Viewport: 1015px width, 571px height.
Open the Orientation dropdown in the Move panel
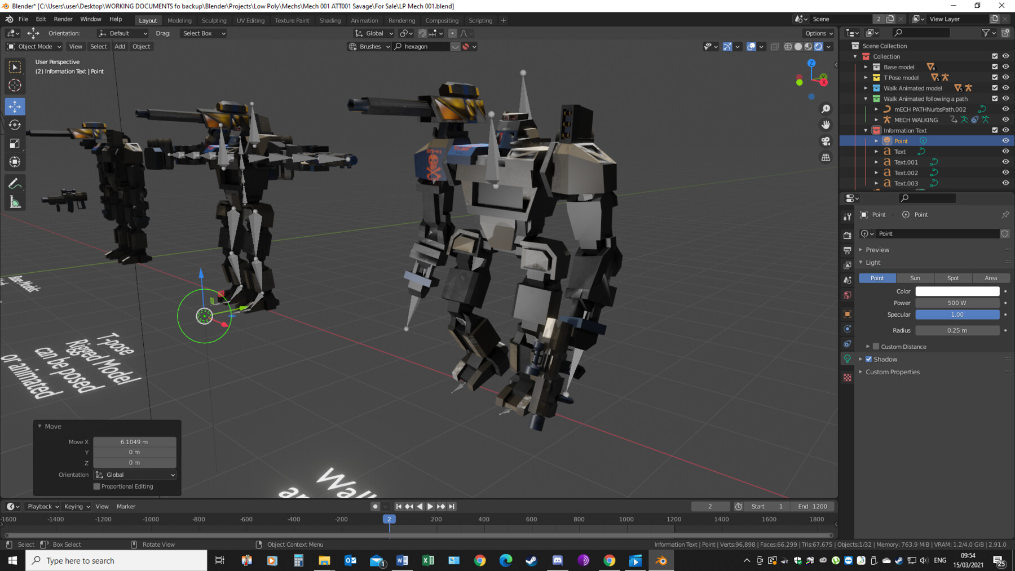click(134, 474)
